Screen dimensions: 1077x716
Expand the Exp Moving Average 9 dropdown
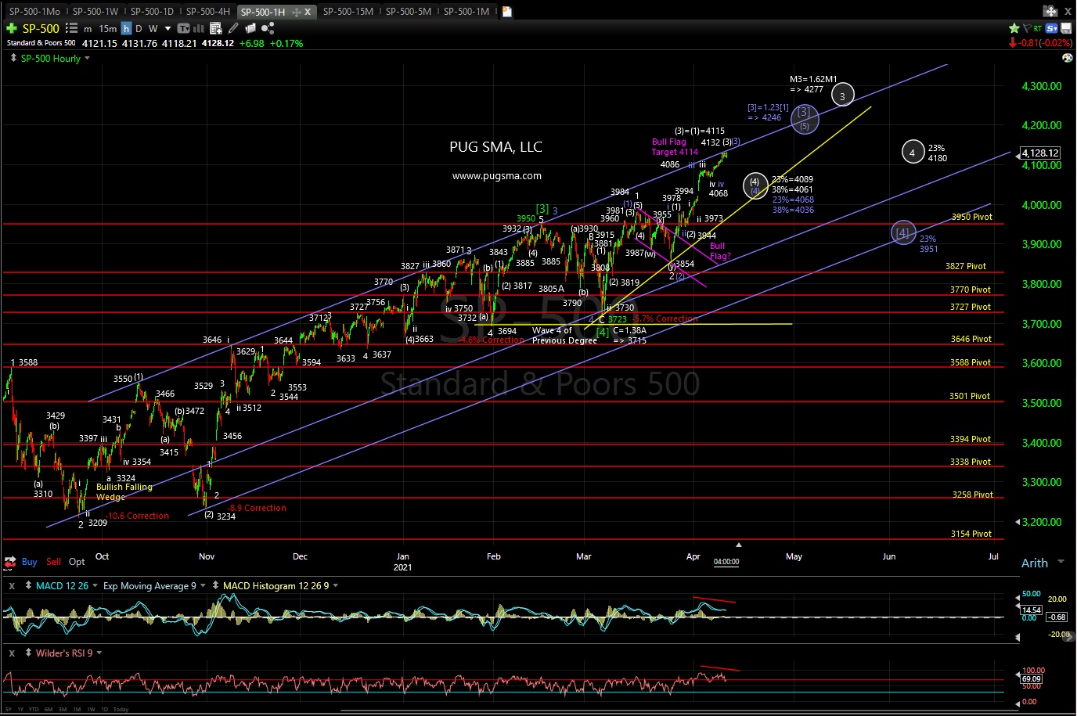(x=204, y=586)
